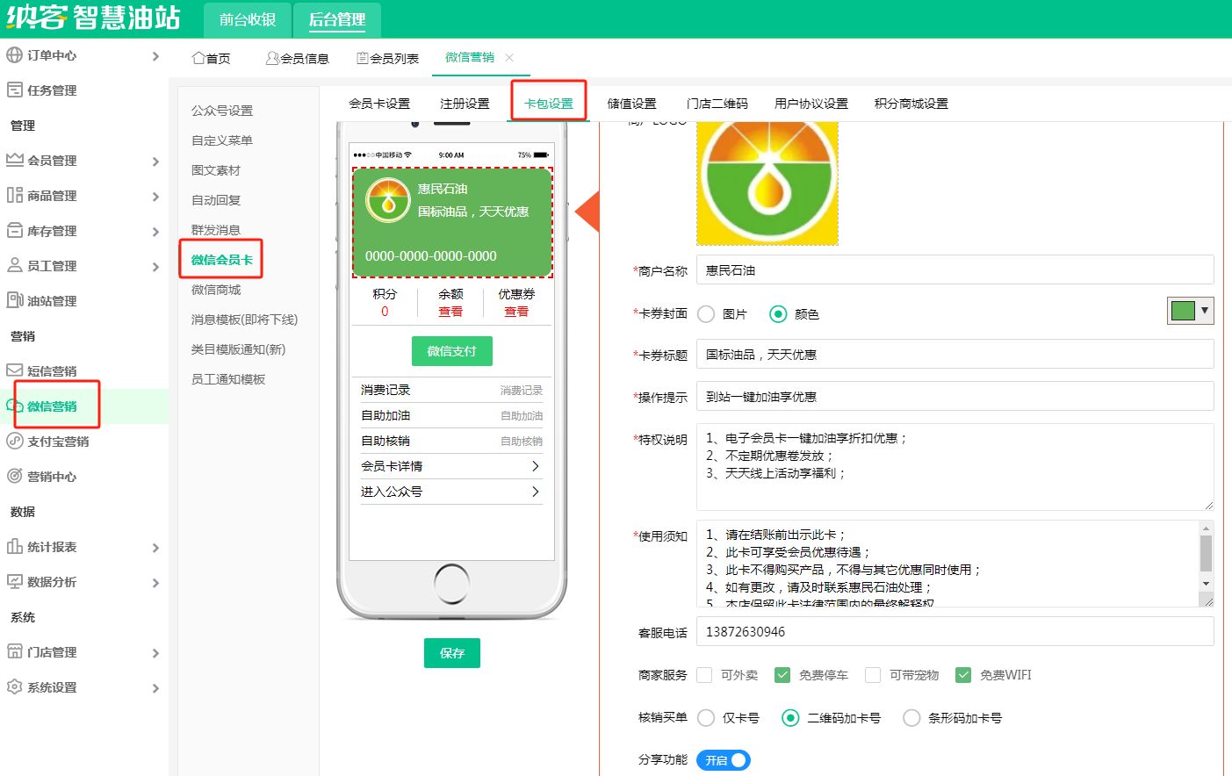This screenshot has width=1232, height=776.
Task: Click the green card color swatch
Action: point(1183,311)
